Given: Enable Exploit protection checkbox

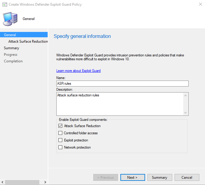Looking at the screenshot, I should [x=60, y=140].
